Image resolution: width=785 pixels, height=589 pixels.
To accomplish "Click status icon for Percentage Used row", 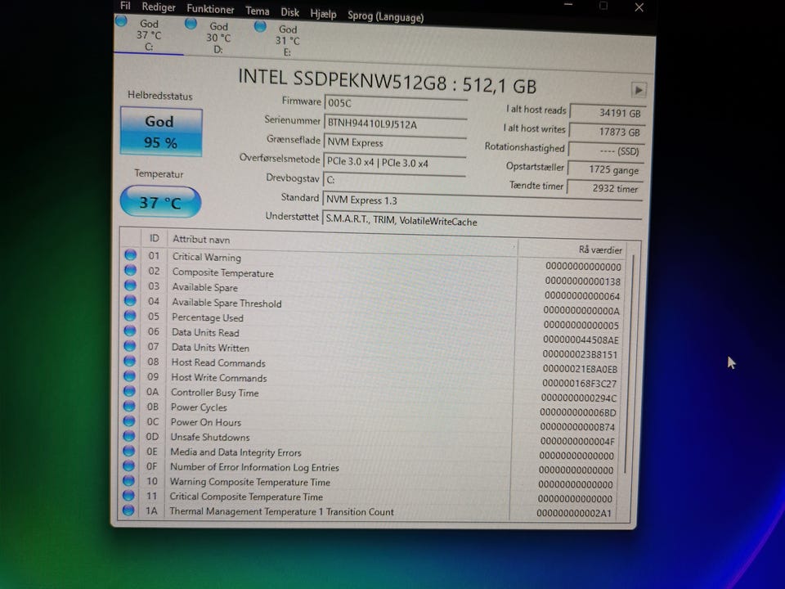I will click(130, 316).
